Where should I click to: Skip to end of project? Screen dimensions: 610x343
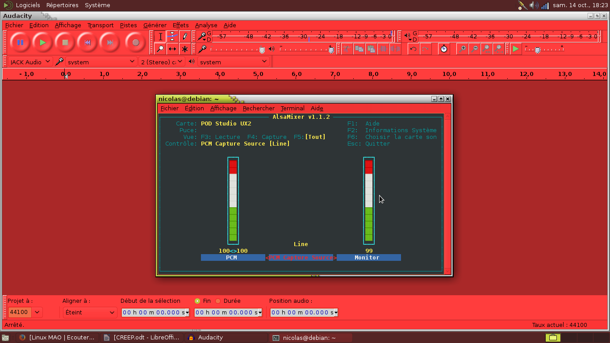(x=110, y=42)
